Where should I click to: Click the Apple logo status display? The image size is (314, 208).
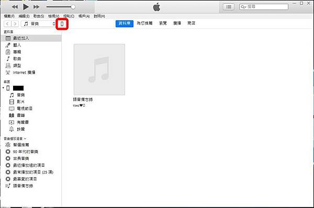click(x=156, y=7)
